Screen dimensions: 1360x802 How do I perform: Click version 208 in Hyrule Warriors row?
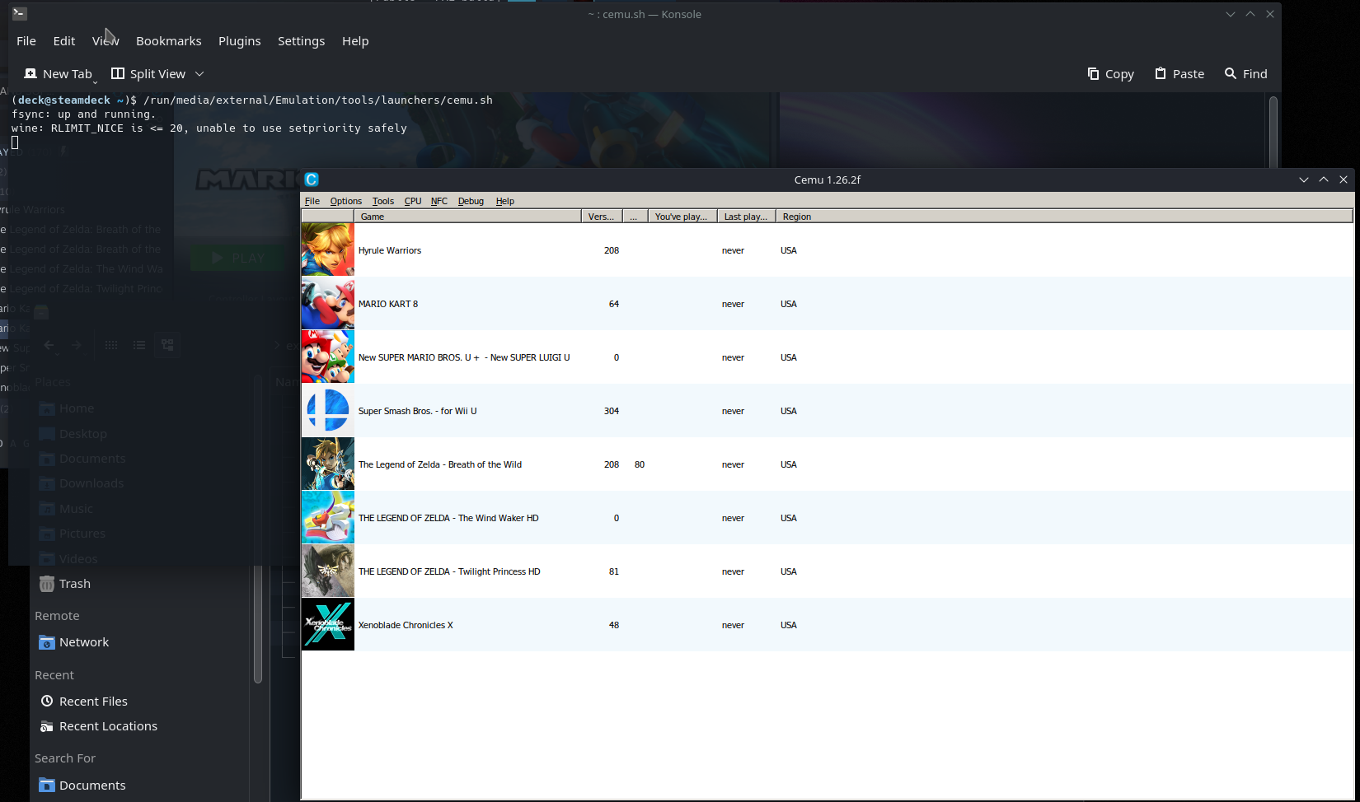tap(612, 250)
